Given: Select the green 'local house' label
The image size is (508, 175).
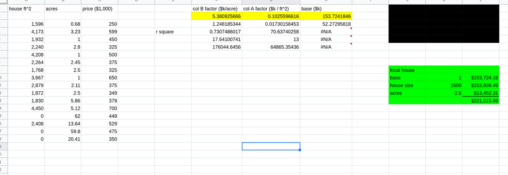Looking at the screenshot, I should tap(407, 70).
